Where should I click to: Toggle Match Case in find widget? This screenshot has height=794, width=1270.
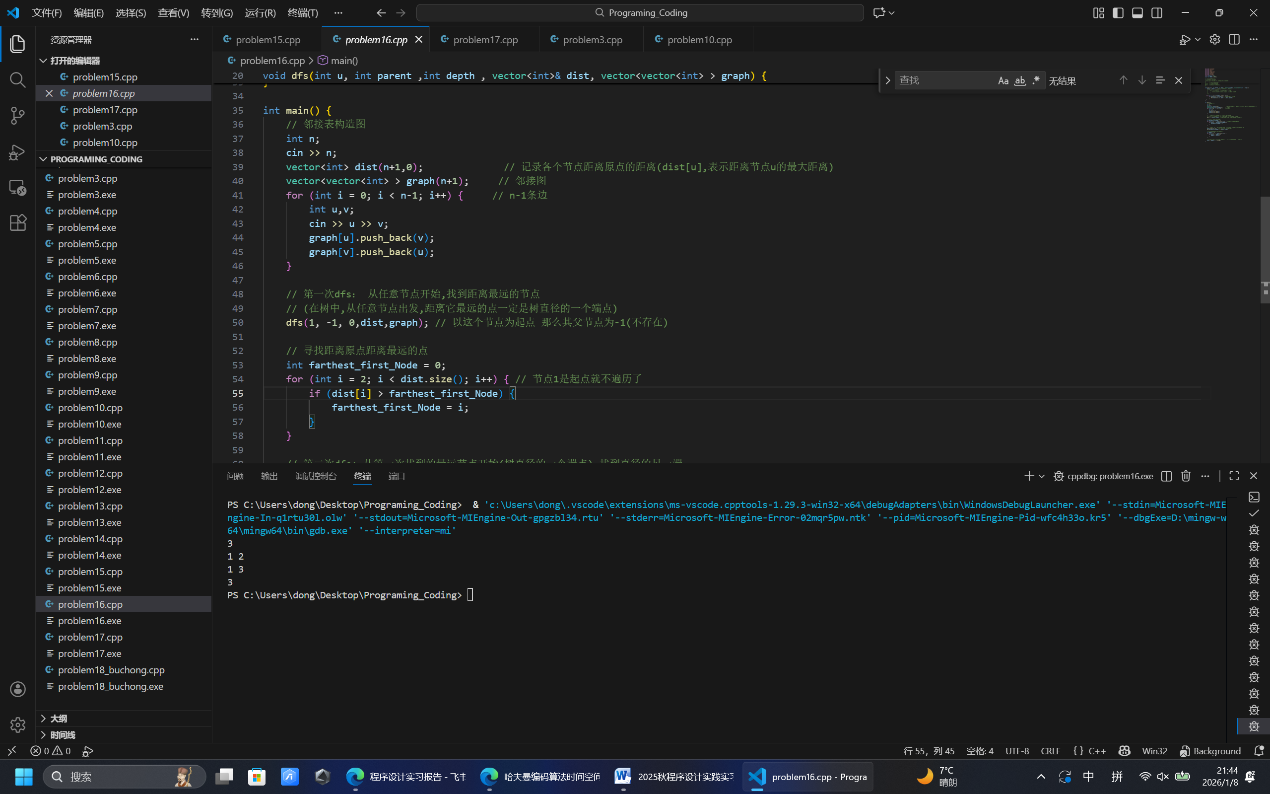click(1003, 80)
